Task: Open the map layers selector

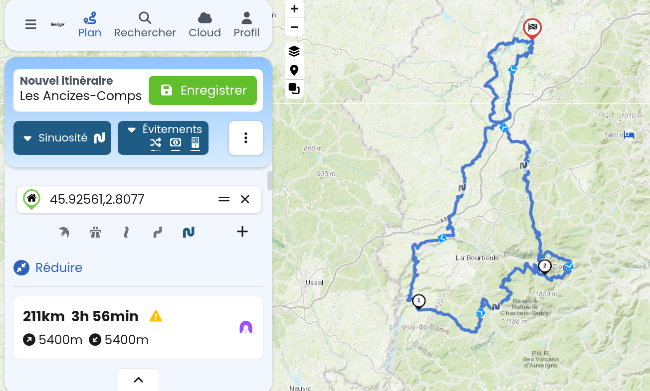Action: pos(294,51)
